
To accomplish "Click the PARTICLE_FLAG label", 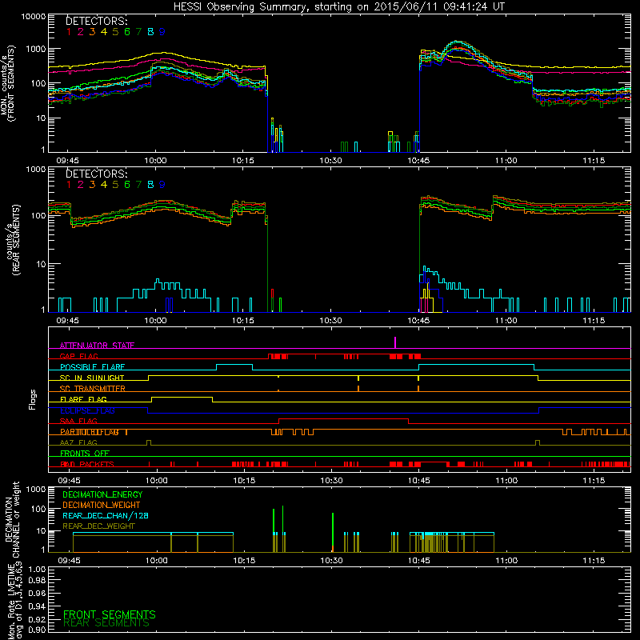I will (90, 432).
